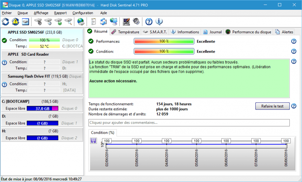The height and width of the screenshot is (182, 302).
Task: Select the D: partition entry
Action: click(x=42, y=120)
